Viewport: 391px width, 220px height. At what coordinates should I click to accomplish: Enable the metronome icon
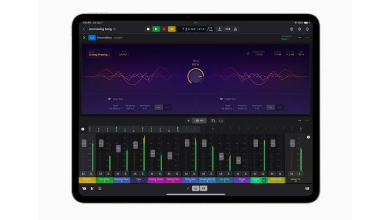point(235,29)
